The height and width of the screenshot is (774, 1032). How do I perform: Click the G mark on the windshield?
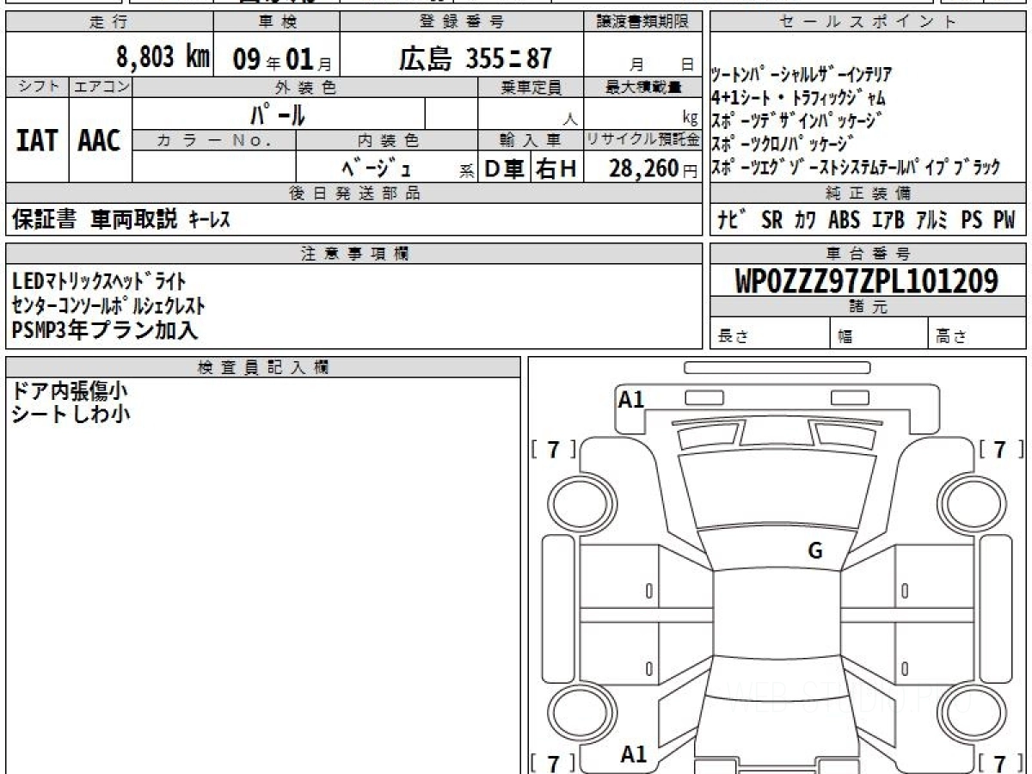[x=815, y=551]
